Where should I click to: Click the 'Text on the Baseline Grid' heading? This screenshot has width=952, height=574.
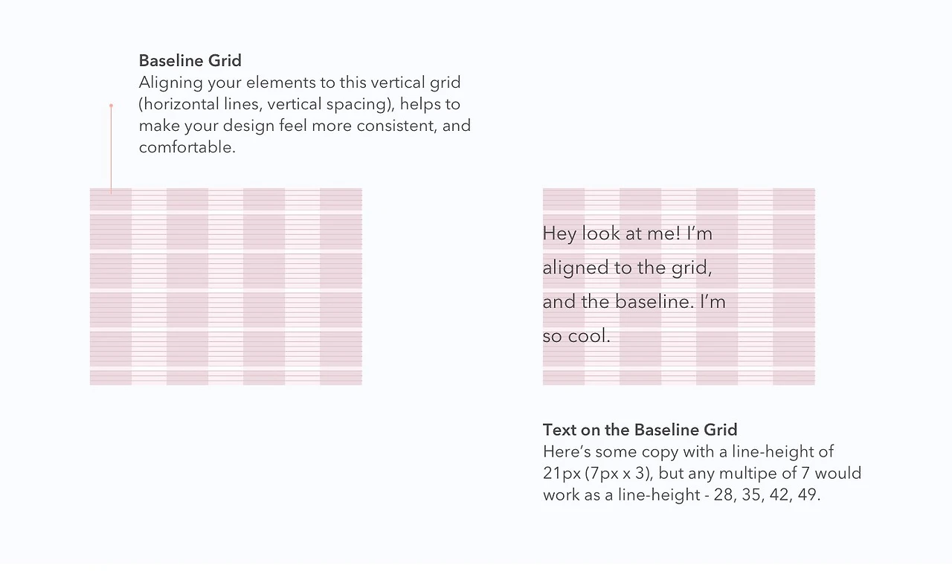(x=640, y=430)
